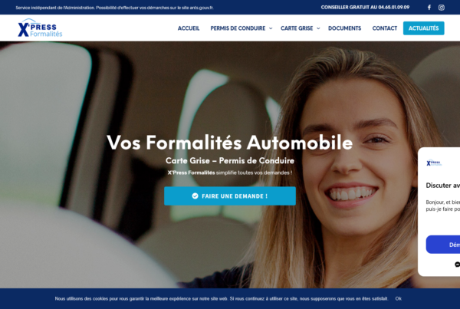Expand the Permis de Conduire chevron
This screenshot has width=460, height=309.
[x=271, y=28]
